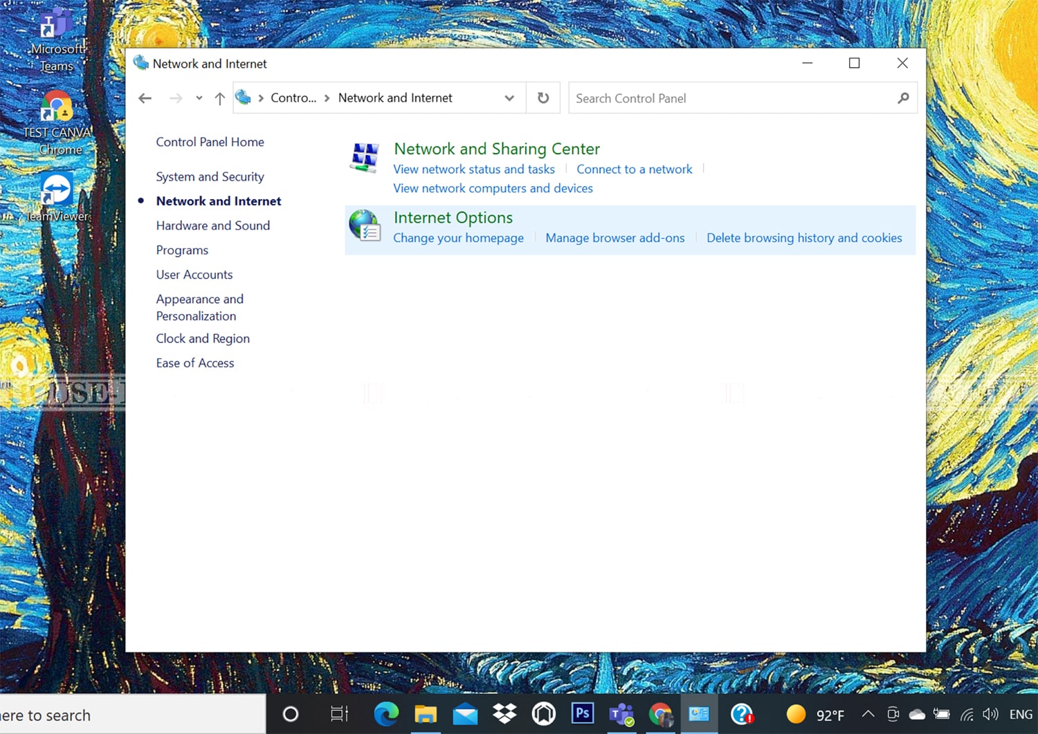Close the Network and Internet window
This screenshot has width=1038, height=734.
tap(902, 63)
